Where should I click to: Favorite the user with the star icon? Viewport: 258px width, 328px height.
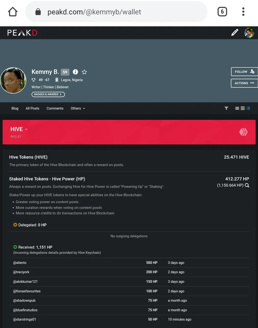pos(84,72)
